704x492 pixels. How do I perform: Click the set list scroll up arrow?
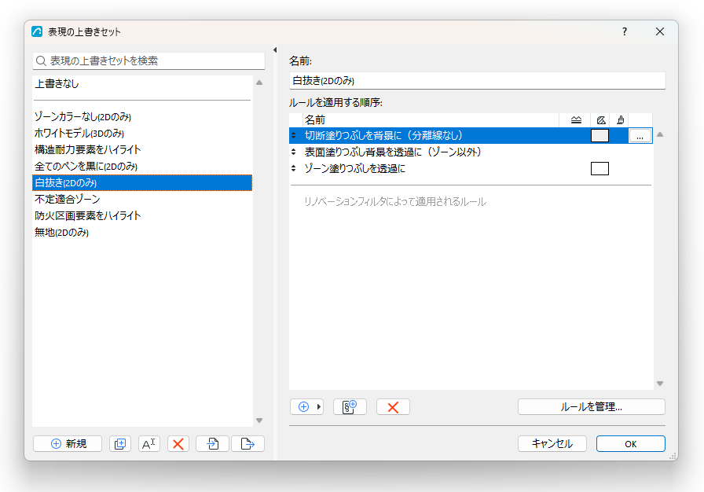coord(259,83)
